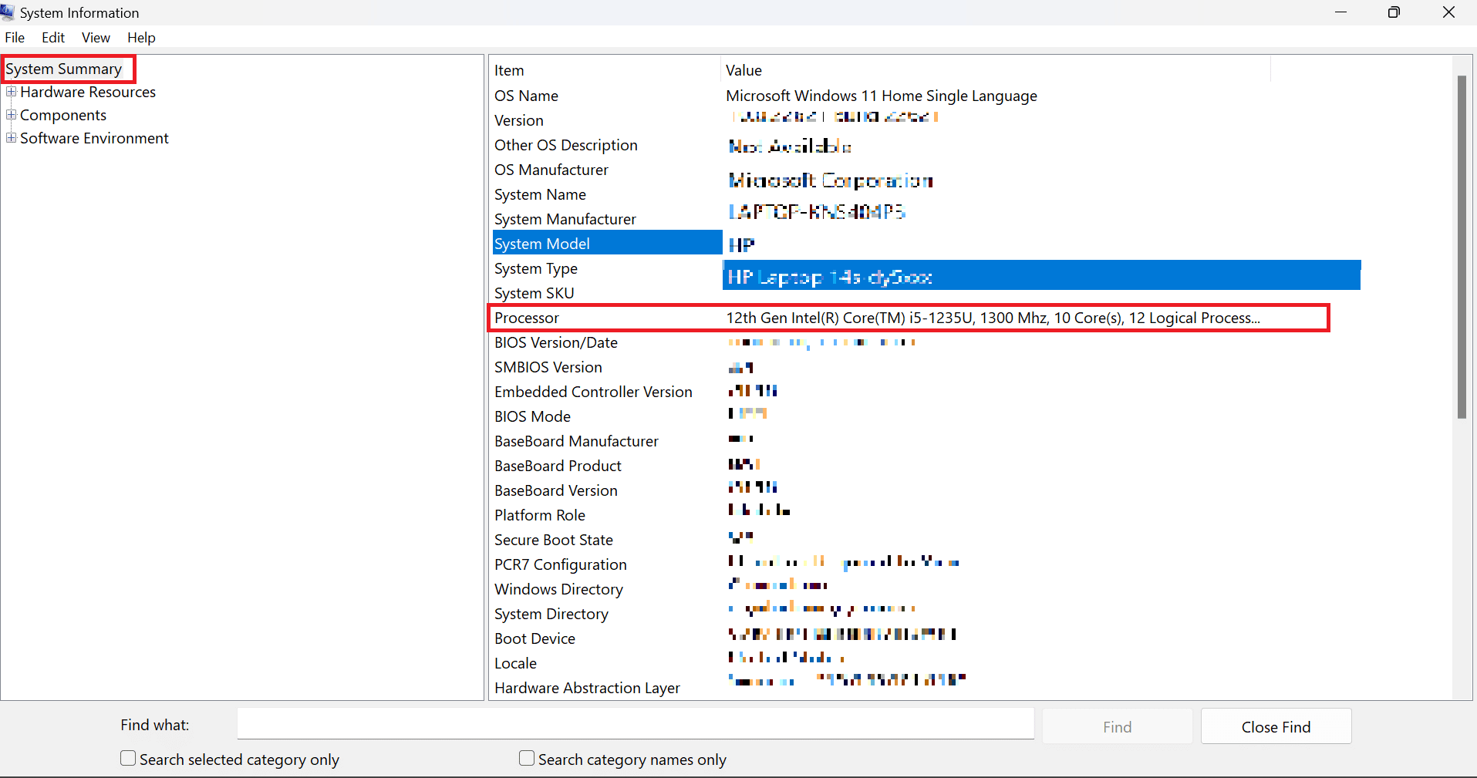
Task: Click the Find what input field
Action: click(636, 724)
